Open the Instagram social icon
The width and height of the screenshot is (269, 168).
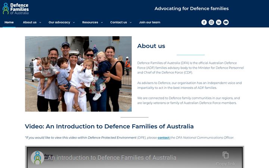pyautogui.click(x=211, y=22)
